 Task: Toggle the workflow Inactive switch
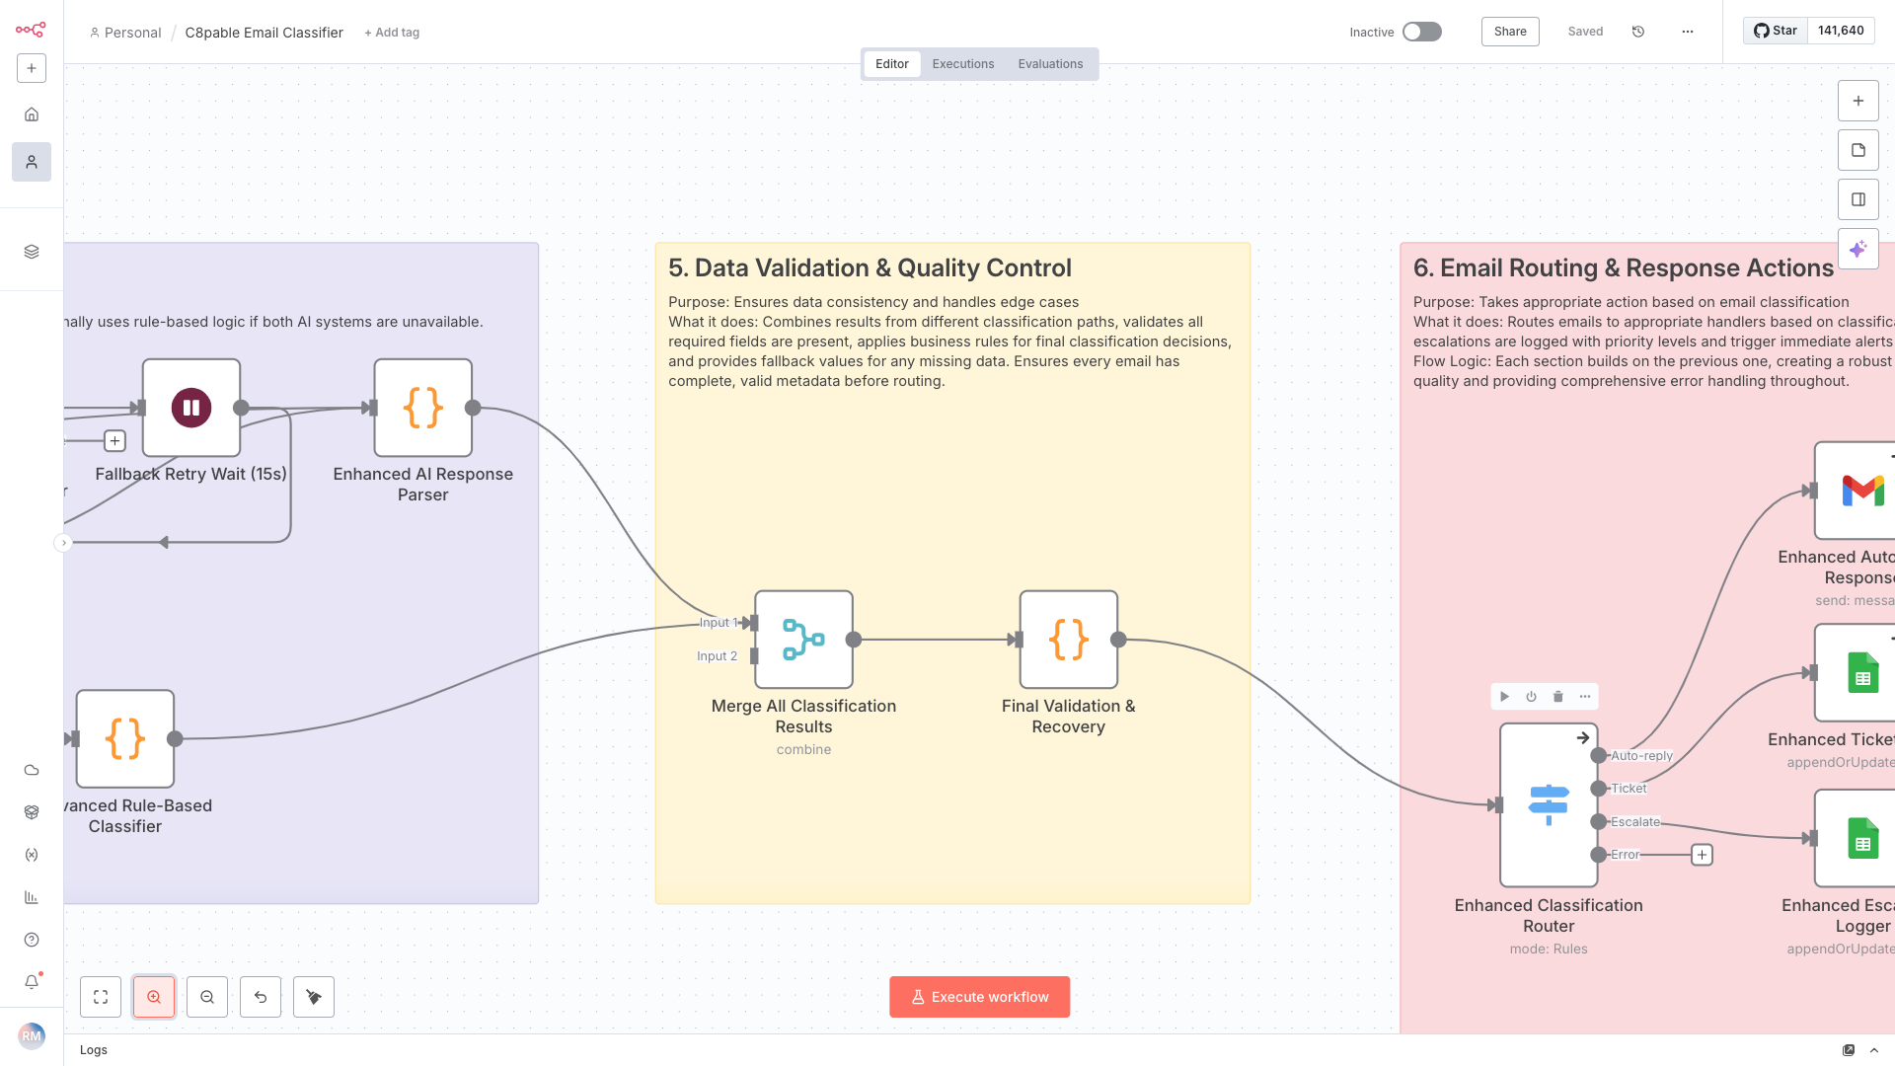1422,32
